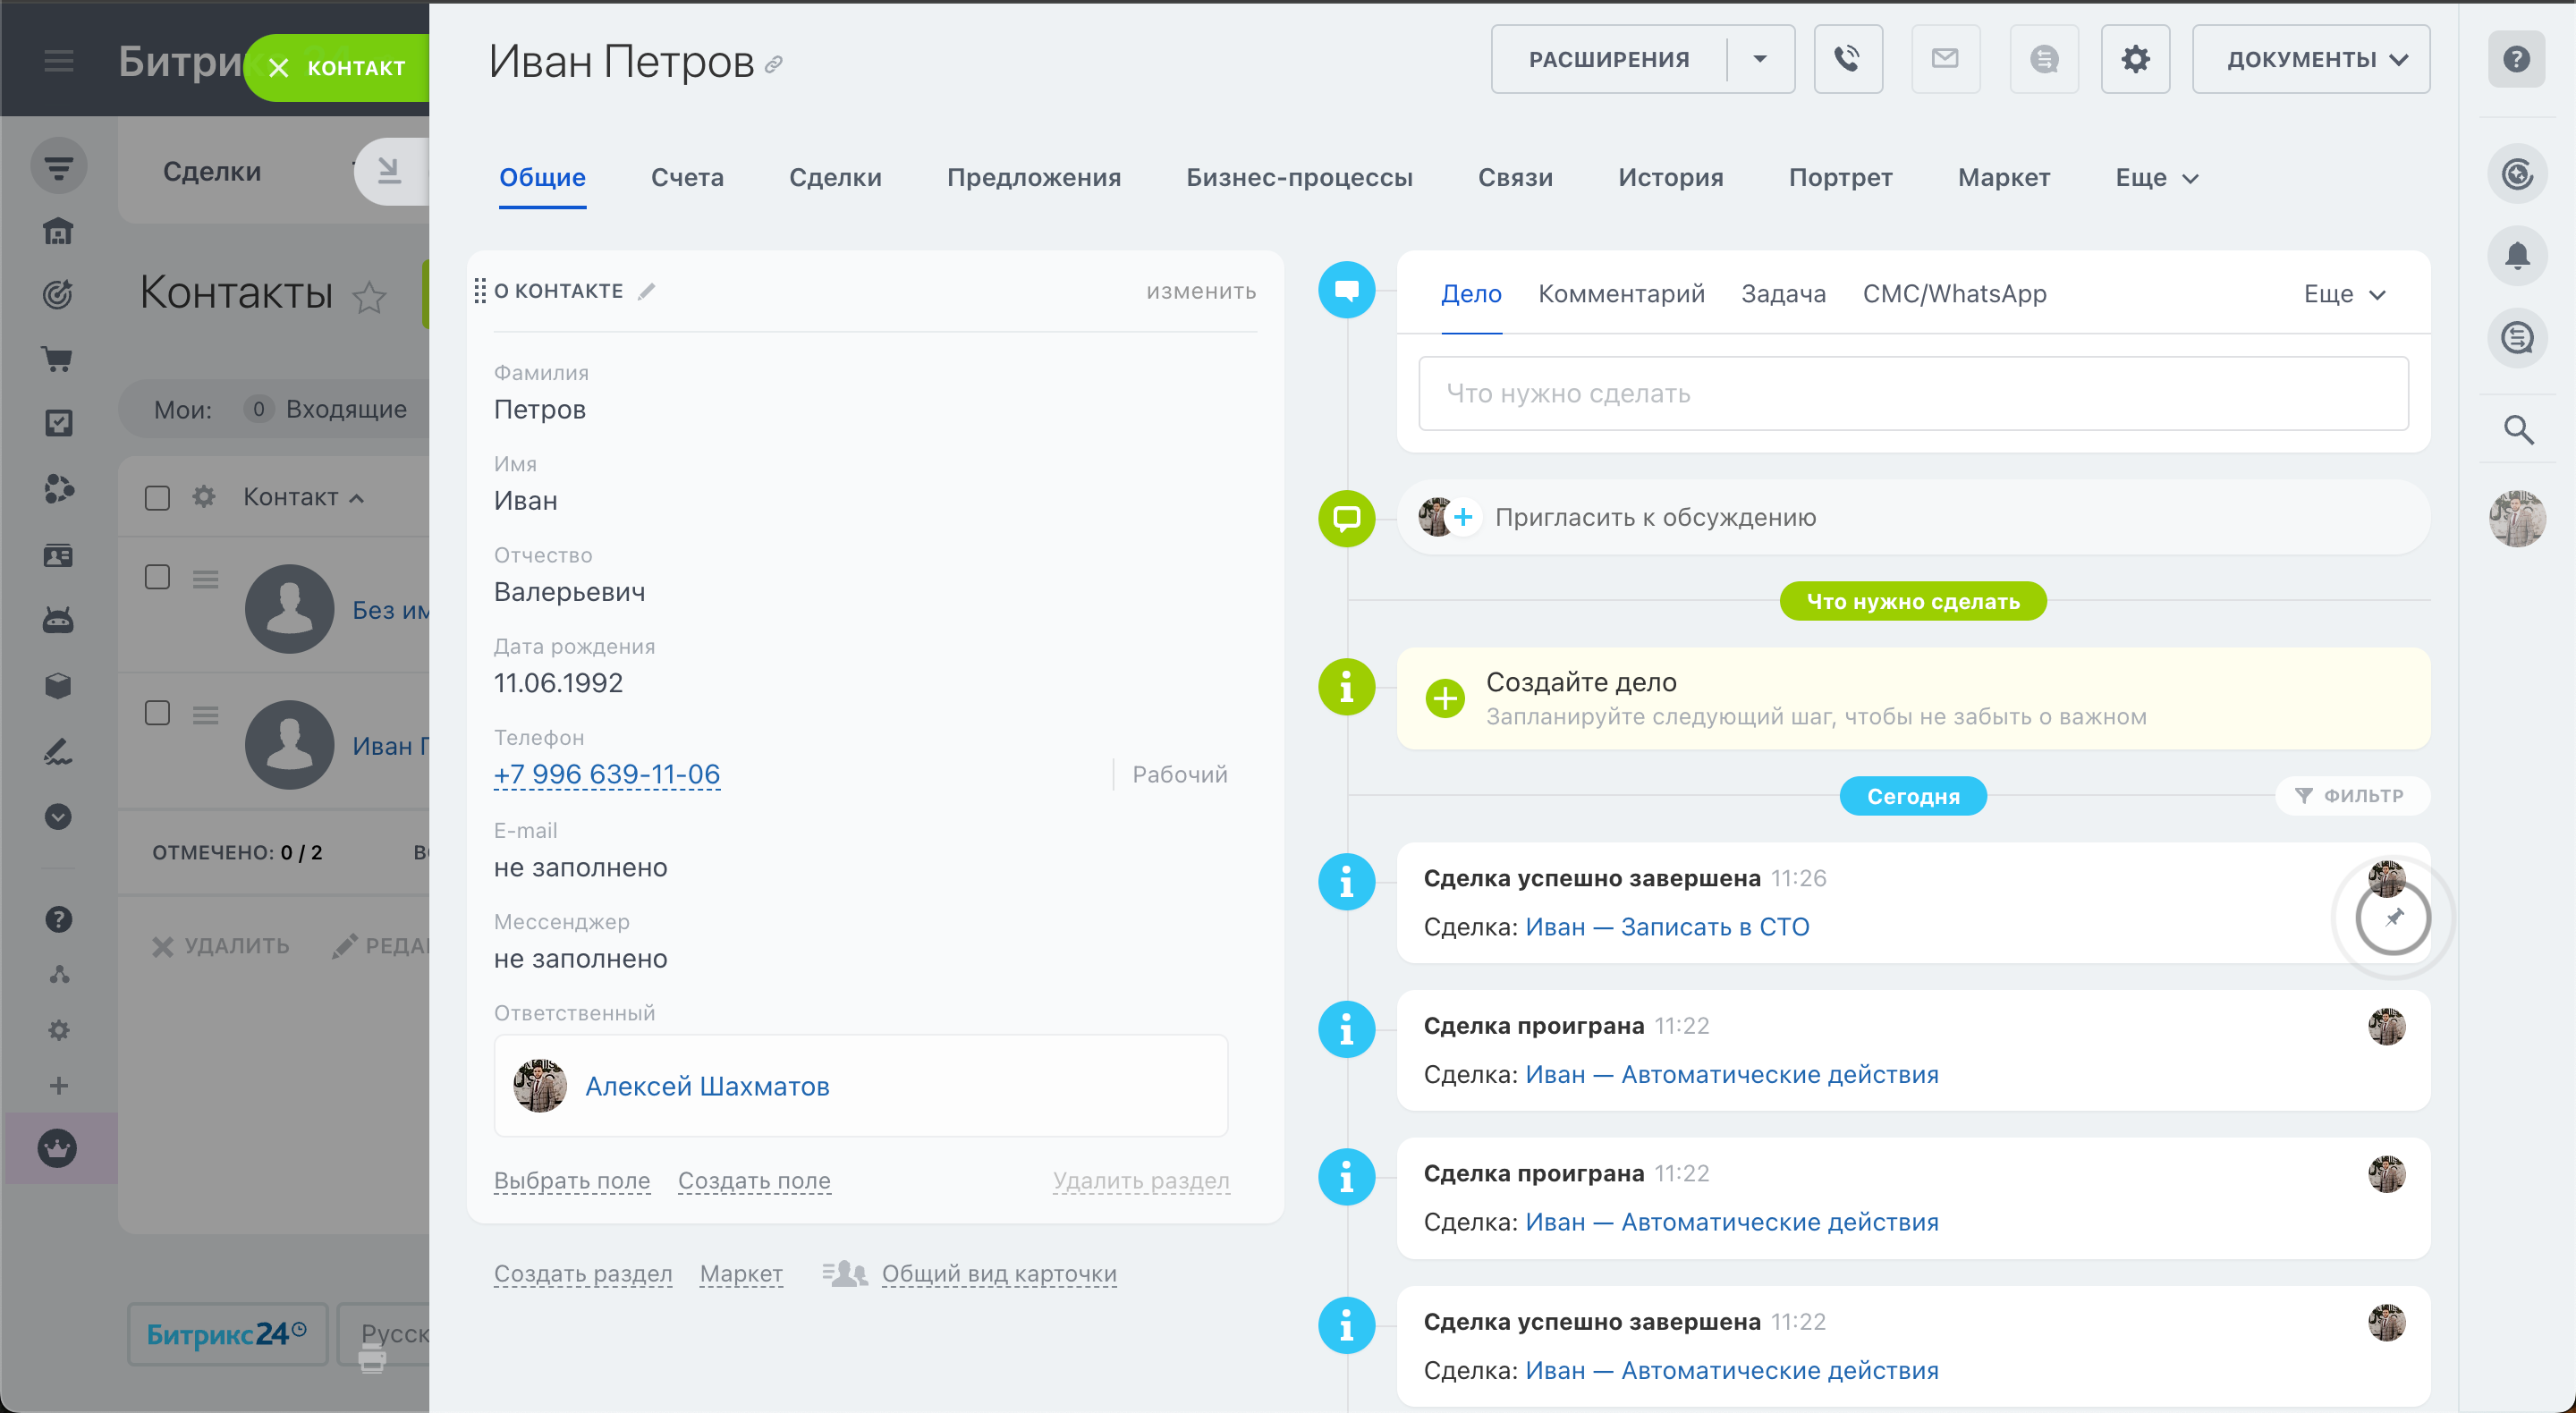Click the phone call icon button
This screenshot has width=2576, height=1413.
coord(1847,59)
